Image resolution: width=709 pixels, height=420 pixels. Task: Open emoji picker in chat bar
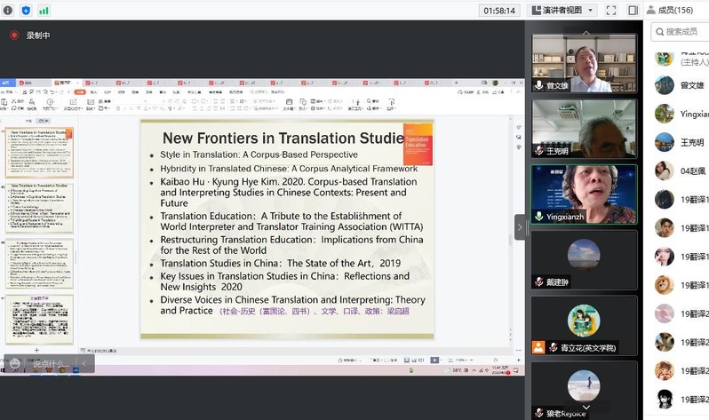[x=15, y=363]
